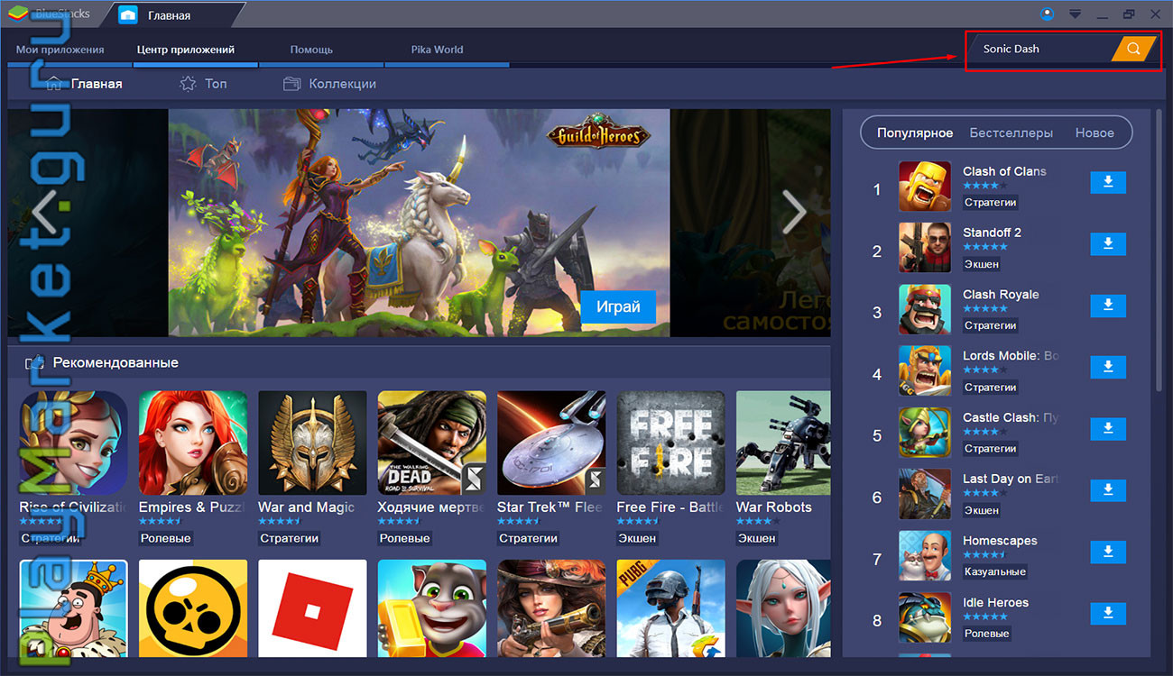Open the Lords Mobile app icon

(925, 371)
